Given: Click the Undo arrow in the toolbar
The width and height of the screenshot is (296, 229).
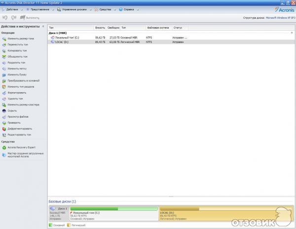Looking at the screenshot, I should (x=5, y=18).
